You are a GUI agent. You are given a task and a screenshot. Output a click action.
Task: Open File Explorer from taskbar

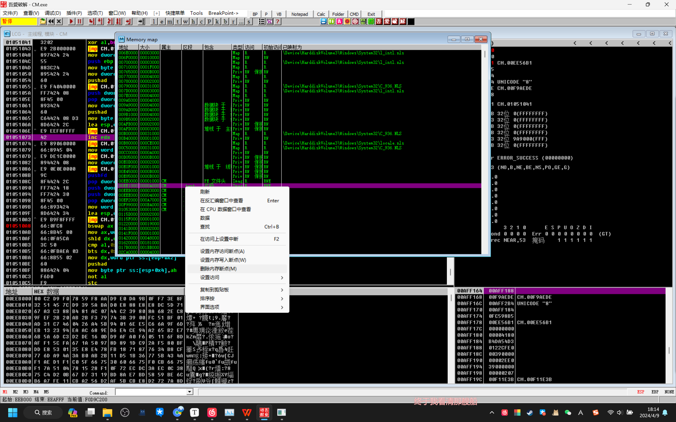107,412
